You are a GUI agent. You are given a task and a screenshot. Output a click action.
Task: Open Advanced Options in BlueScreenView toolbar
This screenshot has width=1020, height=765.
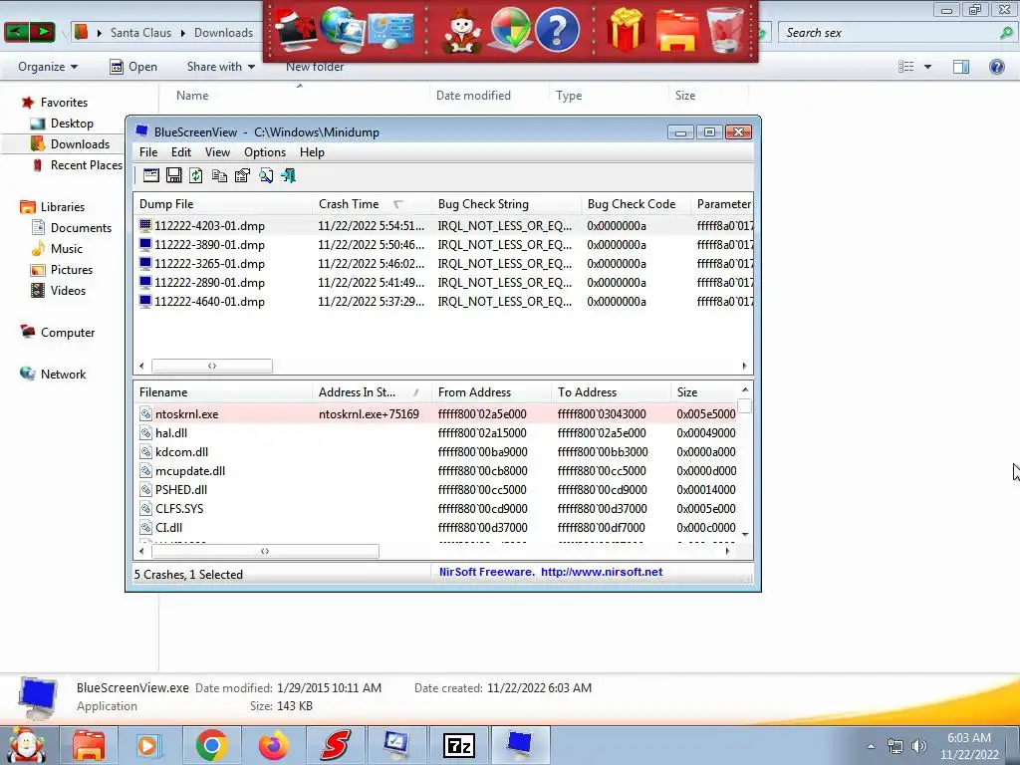pos(151,175)
